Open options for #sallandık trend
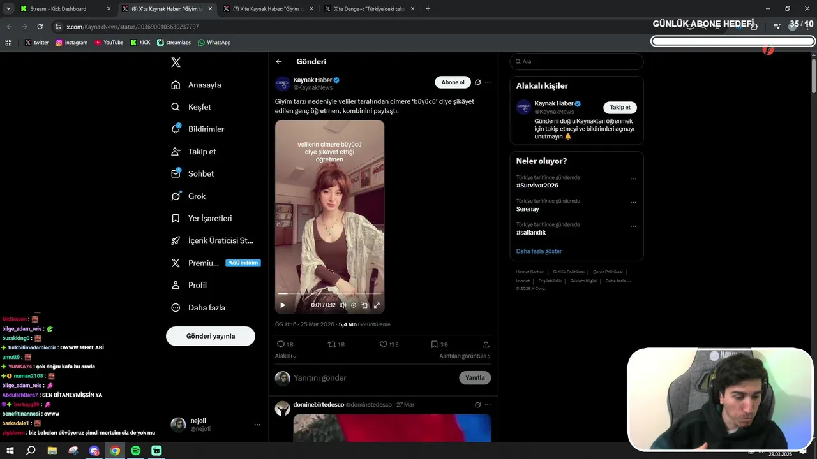This screenshot has height=459, width=817. point(633,226)
